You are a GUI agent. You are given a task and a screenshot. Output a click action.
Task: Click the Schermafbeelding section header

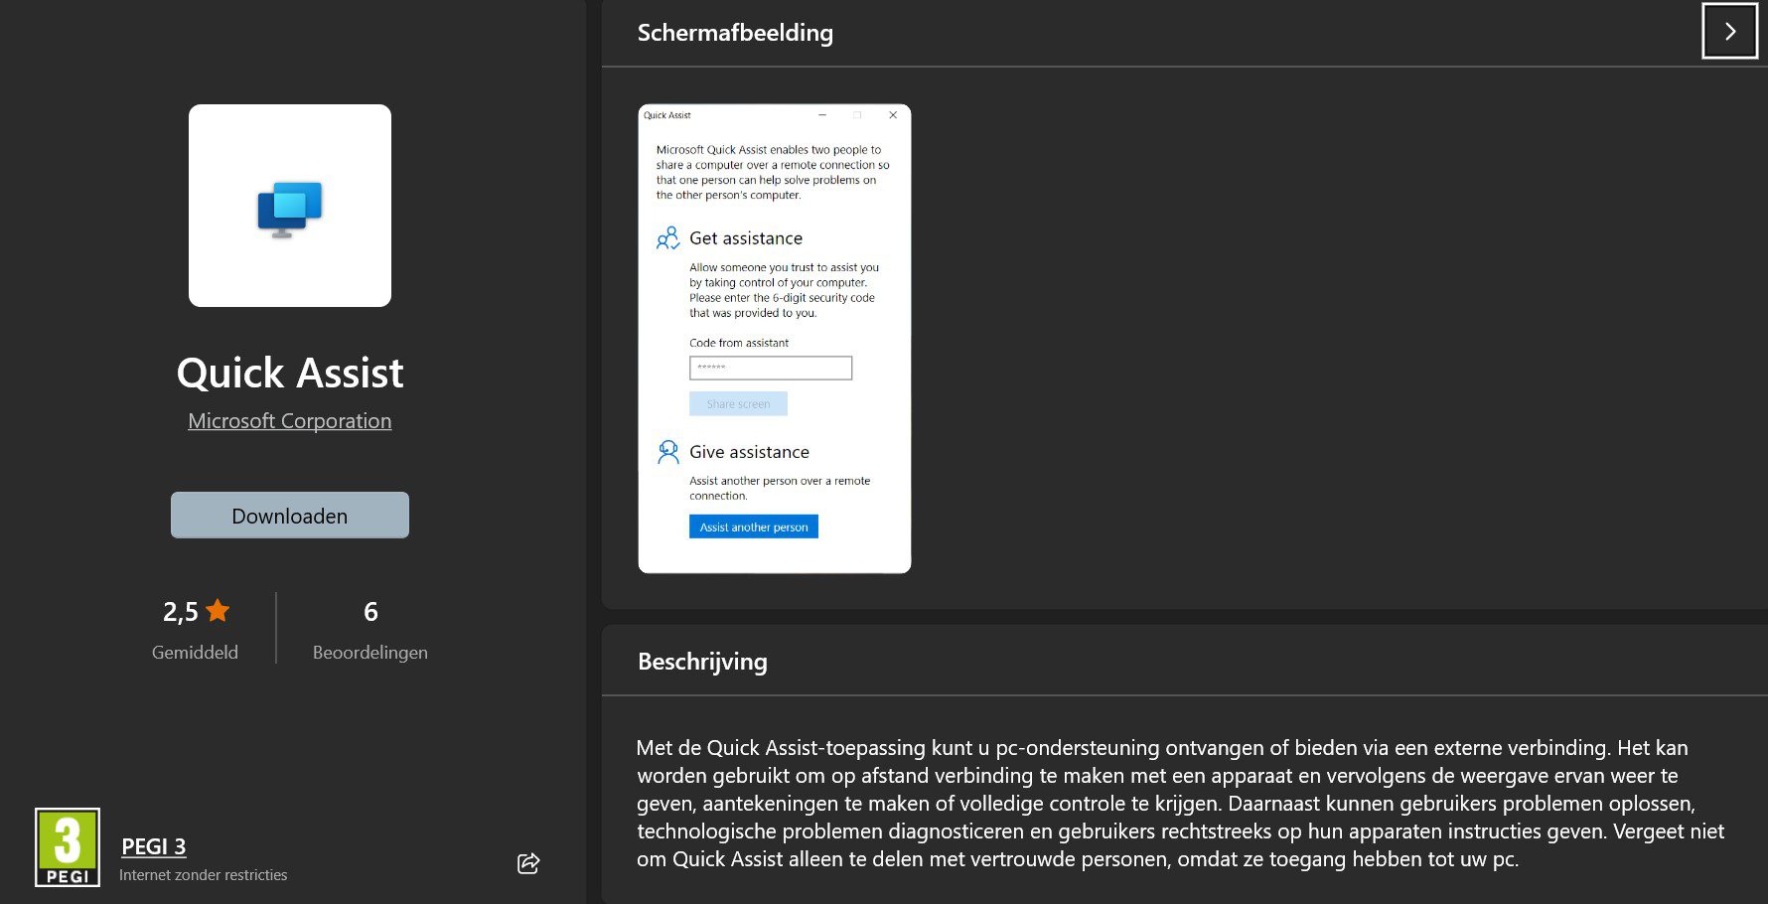tap(735, 33)
